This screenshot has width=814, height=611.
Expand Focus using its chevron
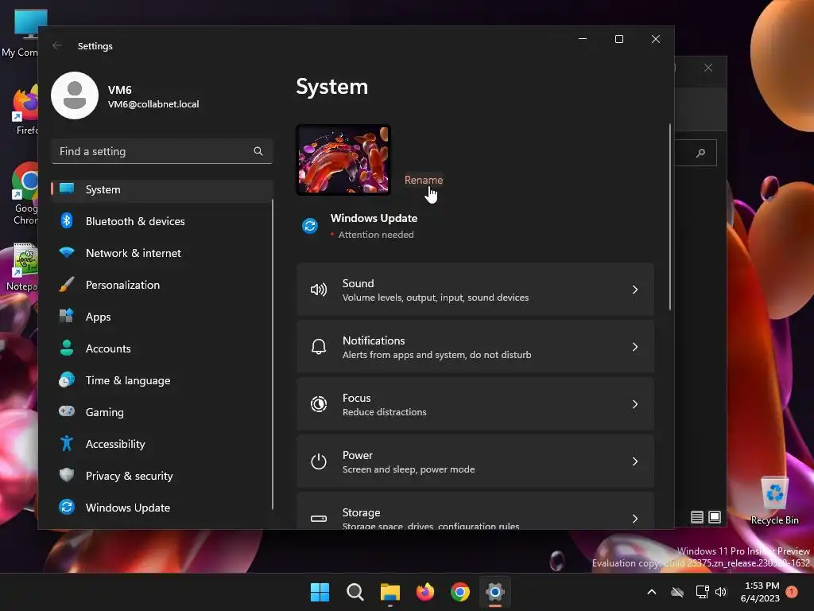pos(635,403)
